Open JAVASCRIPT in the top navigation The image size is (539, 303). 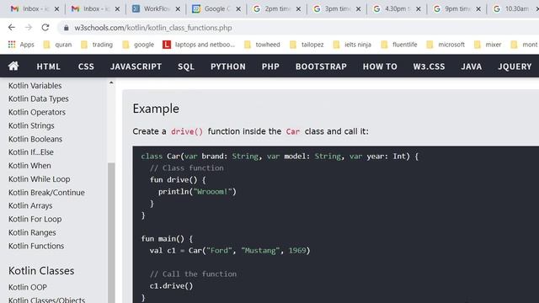136,66
